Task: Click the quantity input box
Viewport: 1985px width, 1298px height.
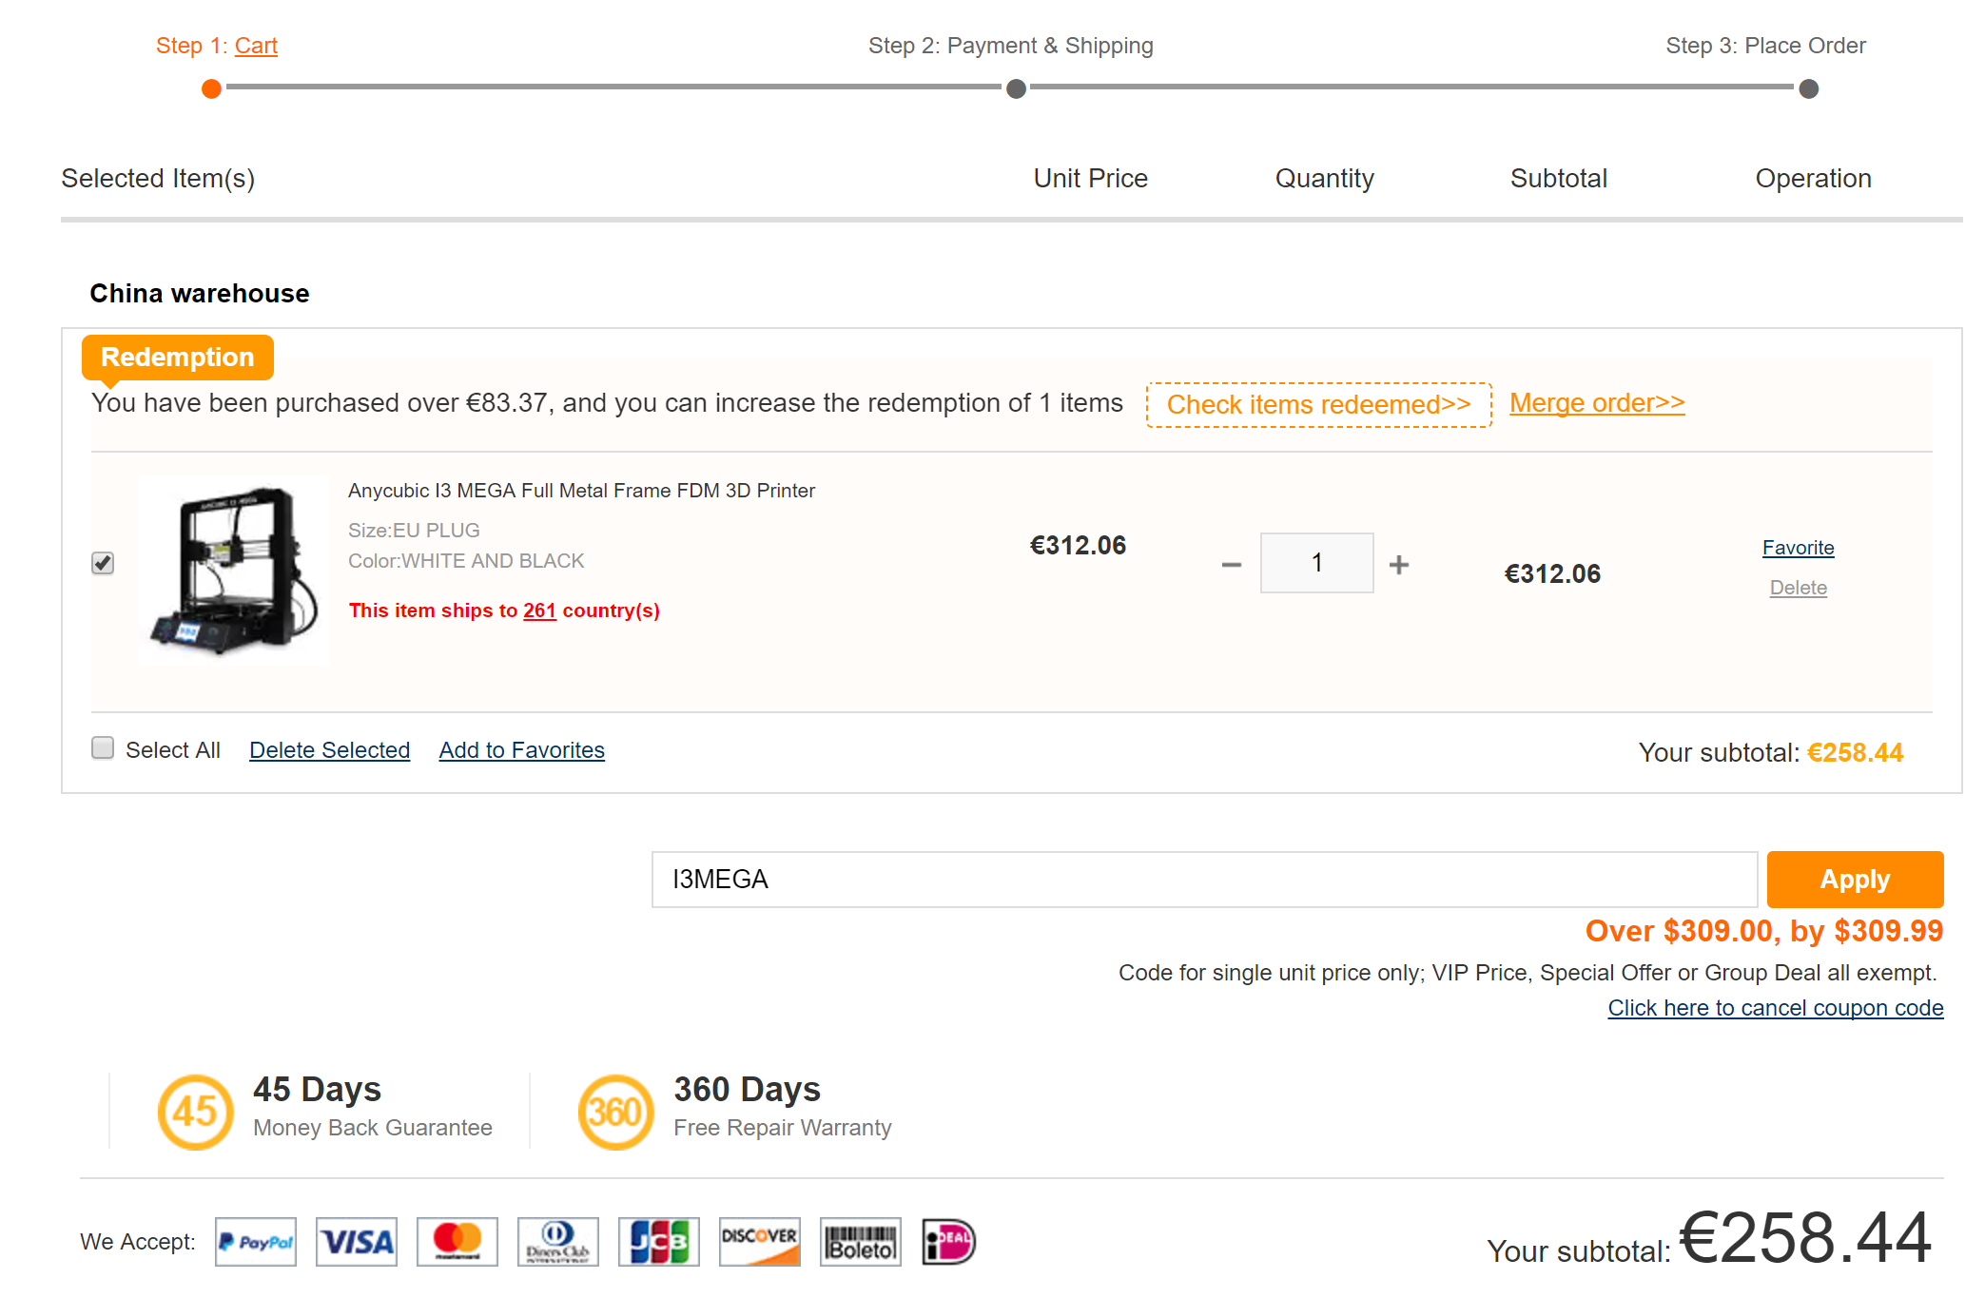Action: pyautogui.click(x=1316, y=563)
